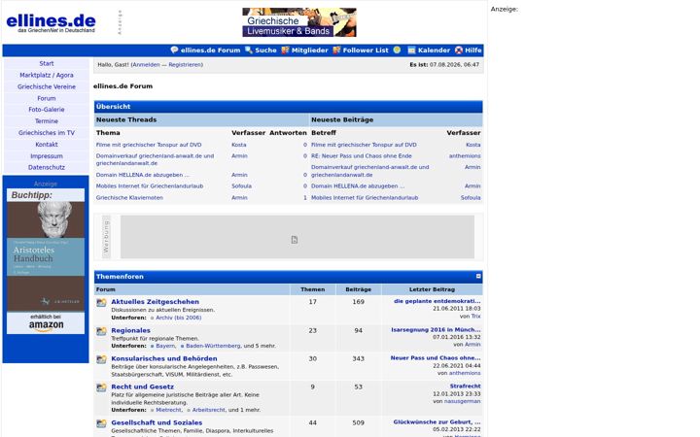The height and width of the screenshot is (437, 700).
Task: Open author anthemions in Neueste Beiträge
Action: click(x=465, y=156)
